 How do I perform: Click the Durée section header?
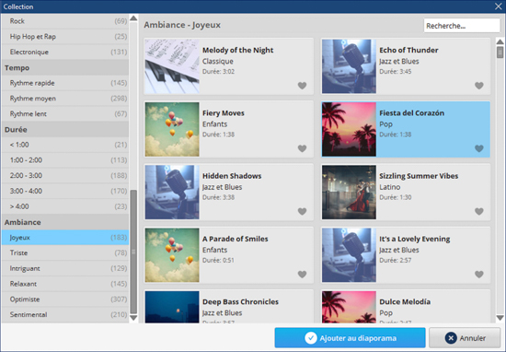point(65,130)
